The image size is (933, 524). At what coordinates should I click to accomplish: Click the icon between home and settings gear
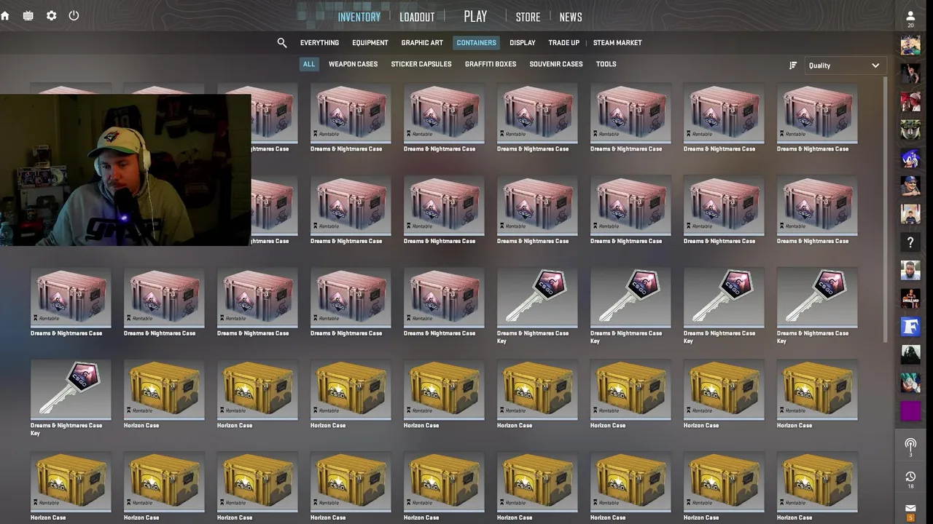tap(28, 15)
